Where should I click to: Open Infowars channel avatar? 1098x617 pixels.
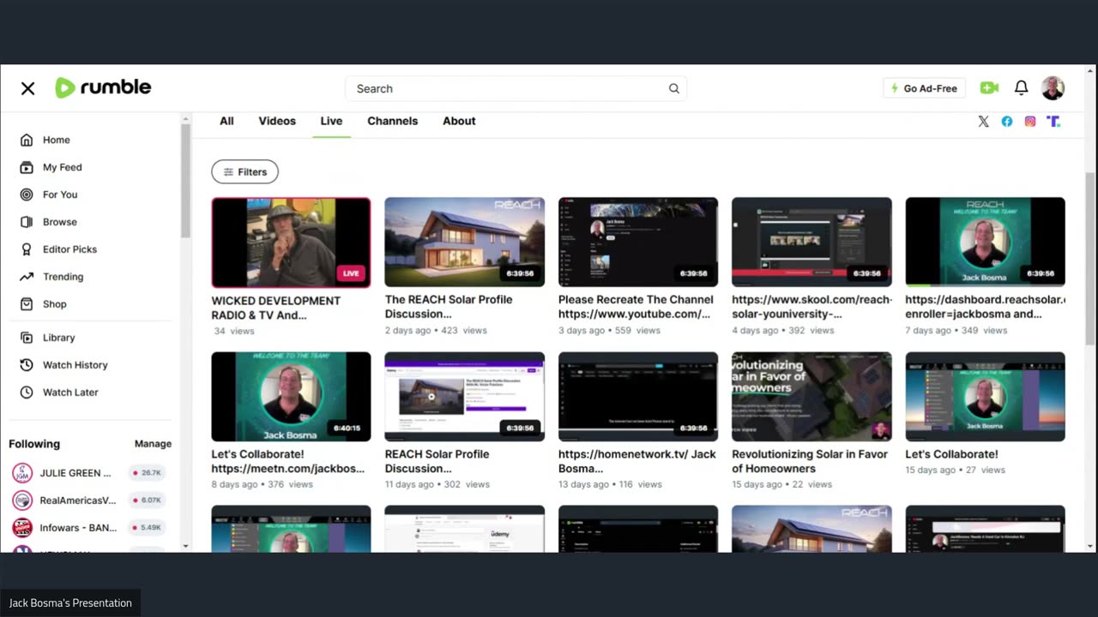[x=22, y=528]
